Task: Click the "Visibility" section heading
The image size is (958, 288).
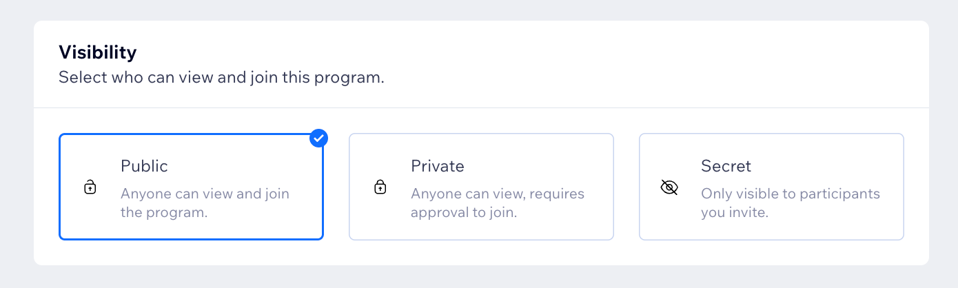Action: pos(97,52)
